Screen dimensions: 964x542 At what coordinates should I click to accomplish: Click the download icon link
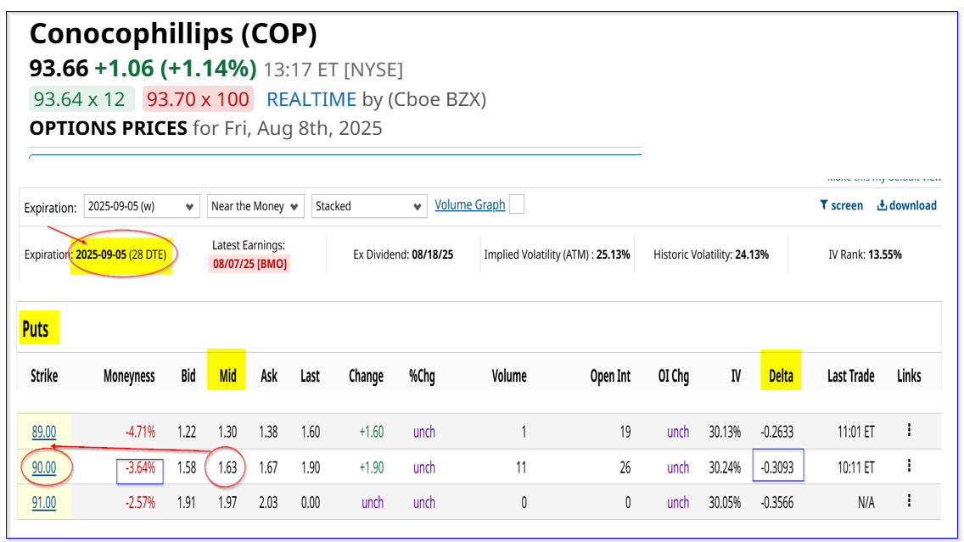(x=906, y=205)
